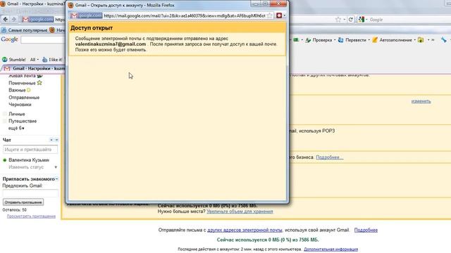Expand the "ещё 6" labels list
The width and height of the screenshot is (451, 253).
click(16, 128)
